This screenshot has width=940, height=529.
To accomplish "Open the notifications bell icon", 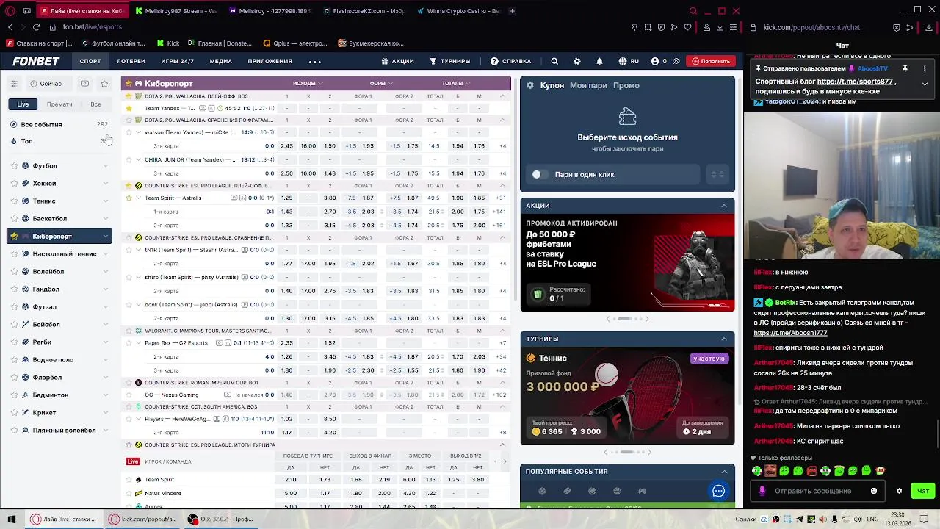I will pyautogui.click(x=599, y=61).
